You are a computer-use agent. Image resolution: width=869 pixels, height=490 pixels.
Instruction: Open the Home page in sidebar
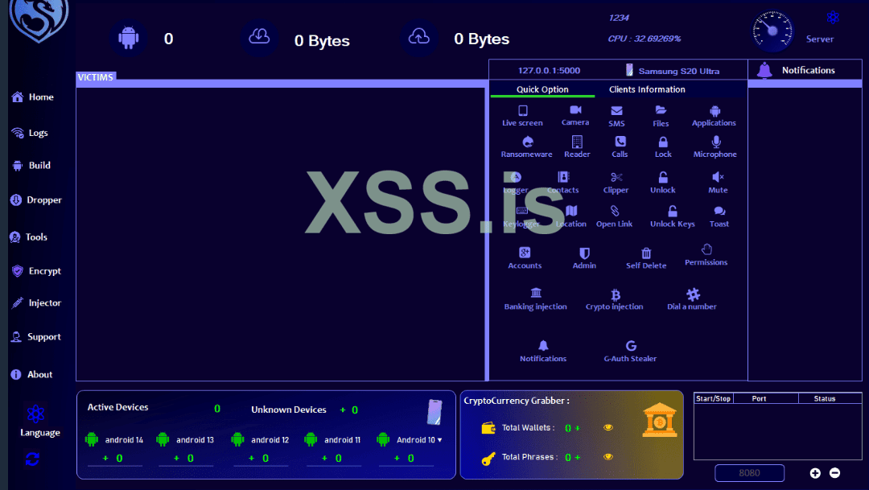coord(33,97)
